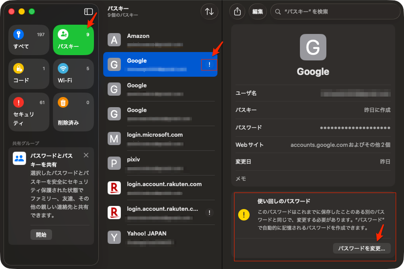Click the blue key icon in すべて
404x269 pixels.
pyautogui.click(x=19, y=34)
